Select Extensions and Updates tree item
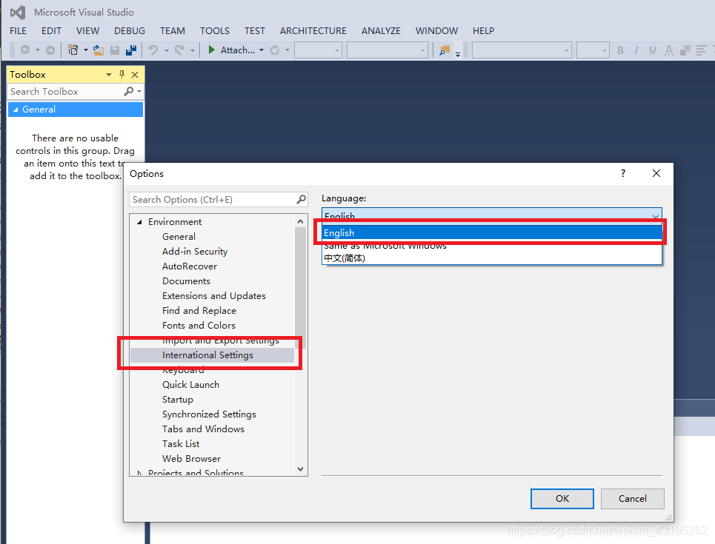This screenshot has width=715, height=544. [x=214, y=296]
